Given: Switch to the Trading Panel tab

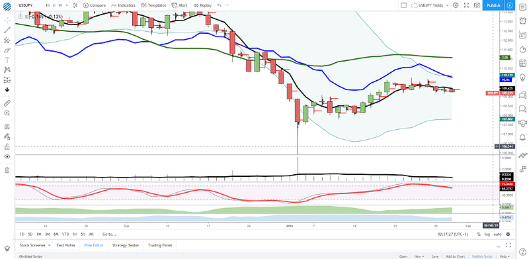Looking at the screenshot, I should coord(160,245).
